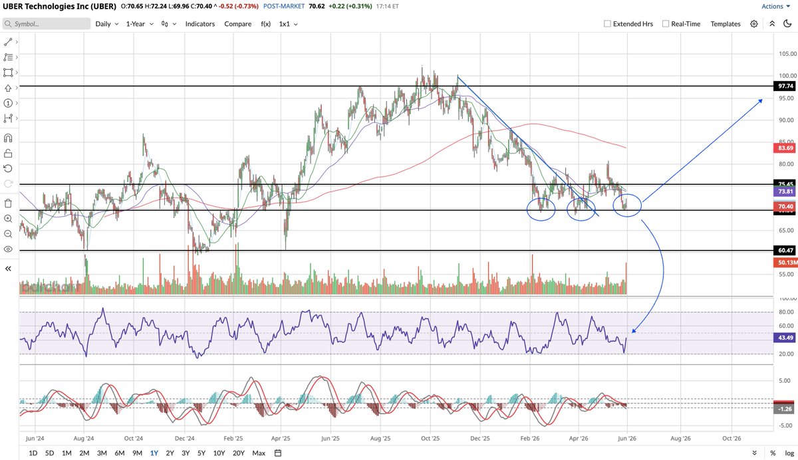The width and height of the screenshot is (798, 460).
Task: Select the 3M time range
Action: click(x=102, y=453)
